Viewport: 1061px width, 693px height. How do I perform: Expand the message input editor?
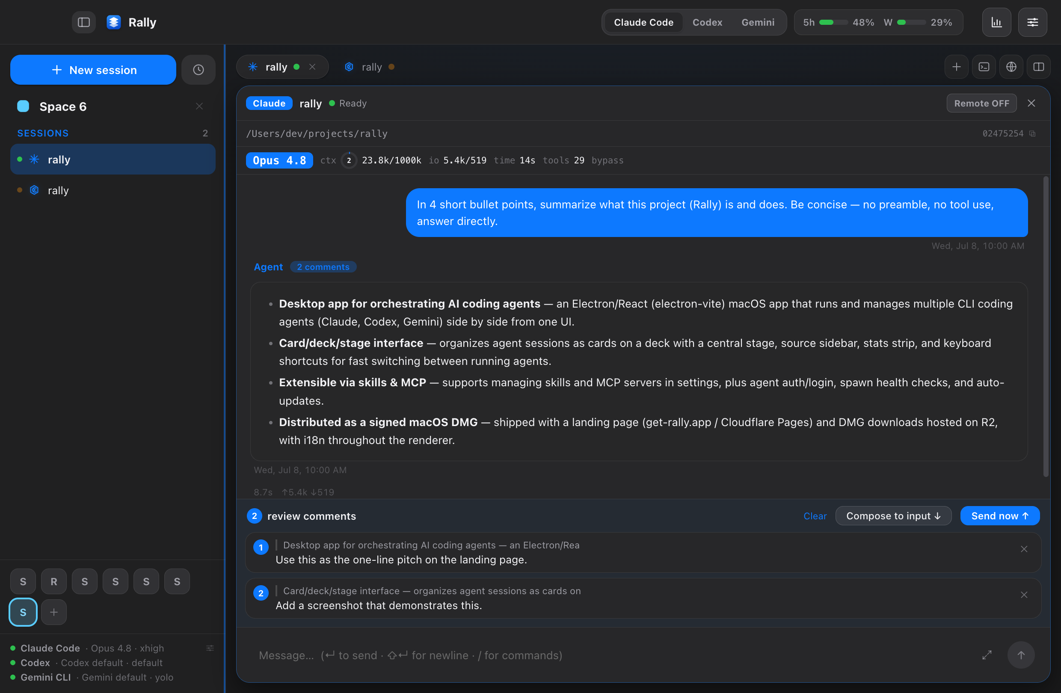pyautogui.click(x=987, y=654)
